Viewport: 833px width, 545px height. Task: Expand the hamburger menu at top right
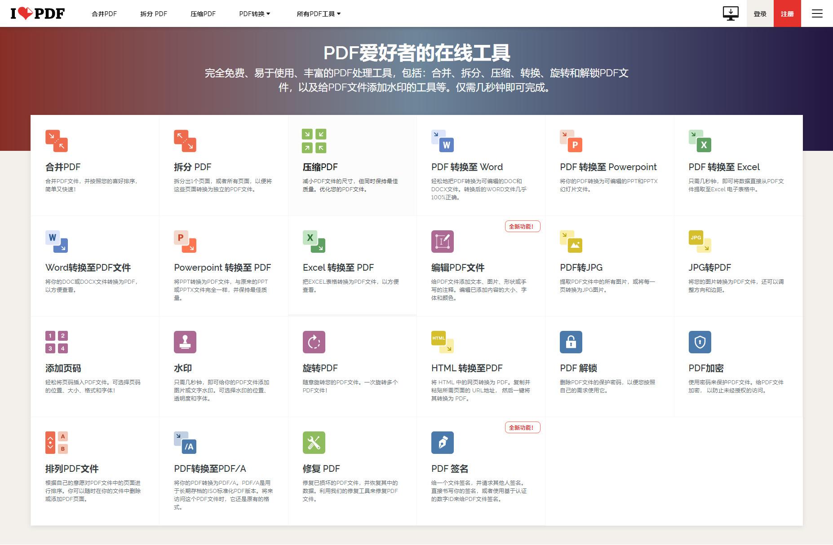(x=817, y=13)
